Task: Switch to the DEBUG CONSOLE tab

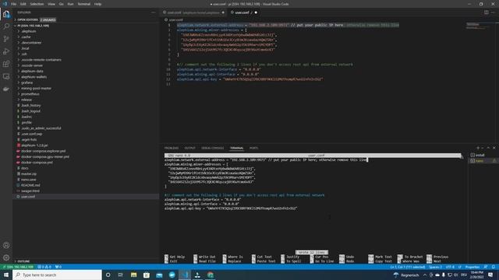Action: [213, 148]
